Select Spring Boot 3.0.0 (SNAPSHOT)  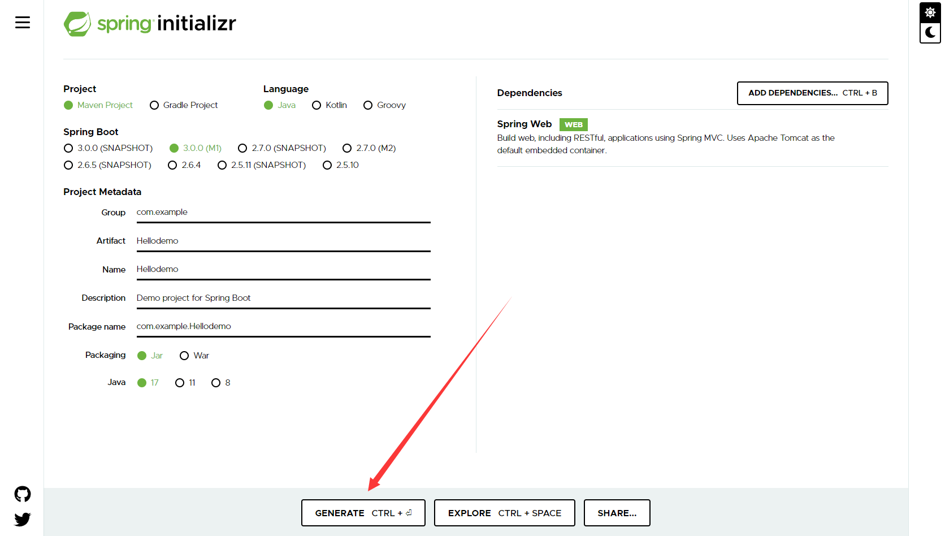pos(108,148)
